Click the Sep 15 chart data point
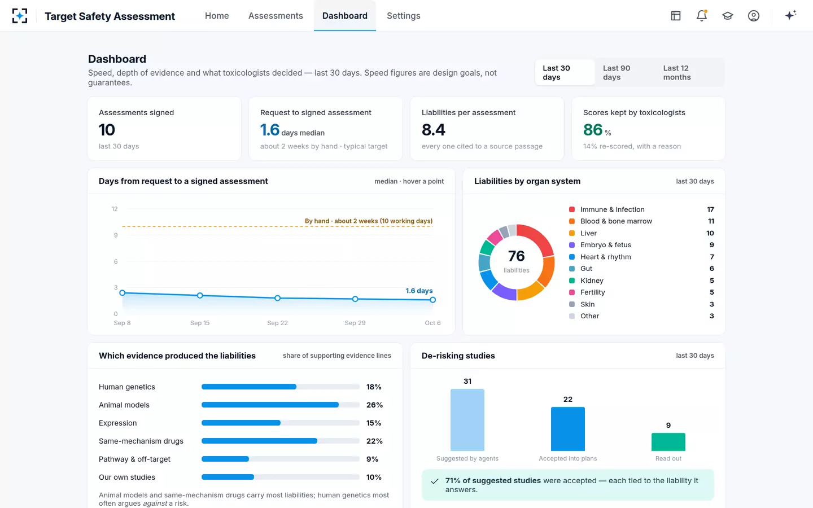The image size is (813, 508). pos(200,296)
